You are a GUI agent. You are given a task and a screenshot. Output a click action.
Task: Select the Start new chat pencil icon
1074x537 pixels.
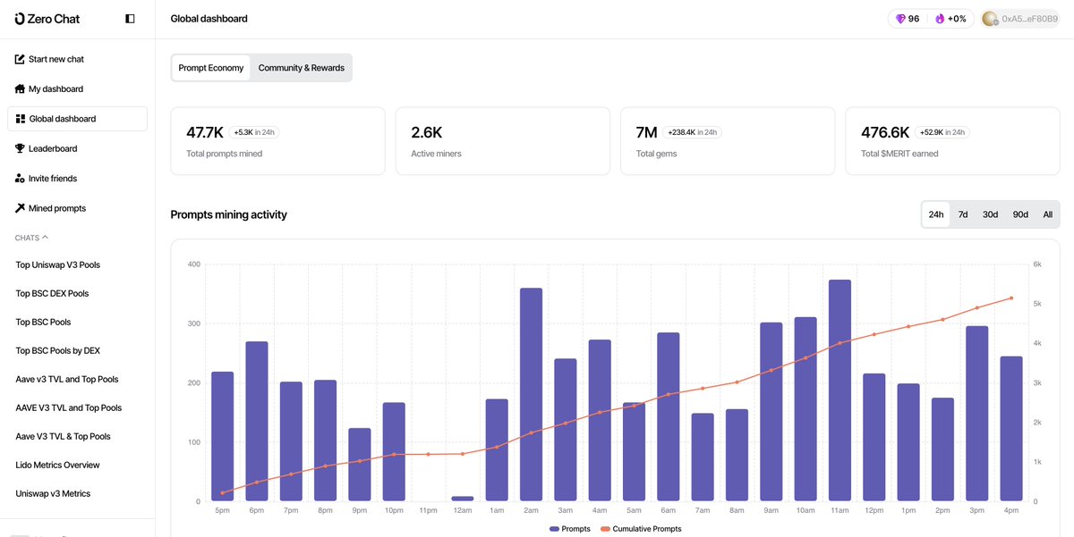(19, 58)
